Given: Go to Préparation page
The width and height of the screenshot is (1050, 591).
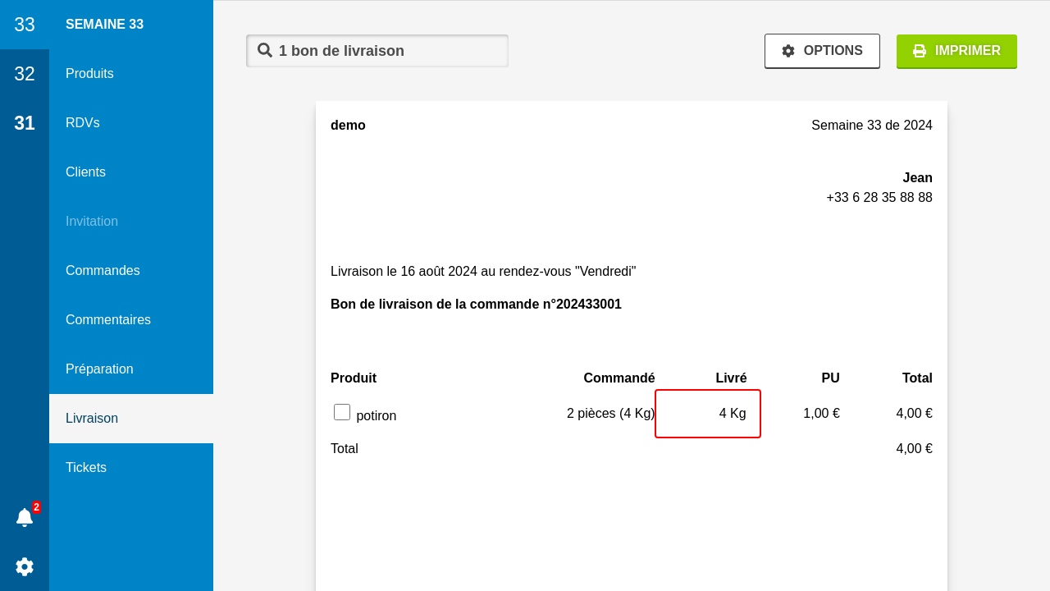Looking at the screenshot, I should (99, 369).
